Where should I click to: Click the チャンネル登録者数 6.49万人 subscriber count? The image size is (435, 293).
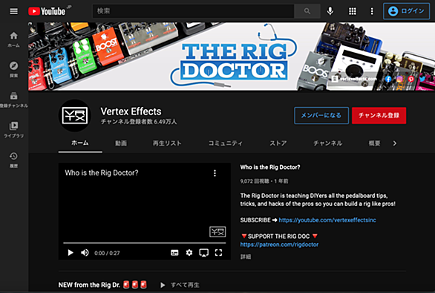click(x=139, y=122)
